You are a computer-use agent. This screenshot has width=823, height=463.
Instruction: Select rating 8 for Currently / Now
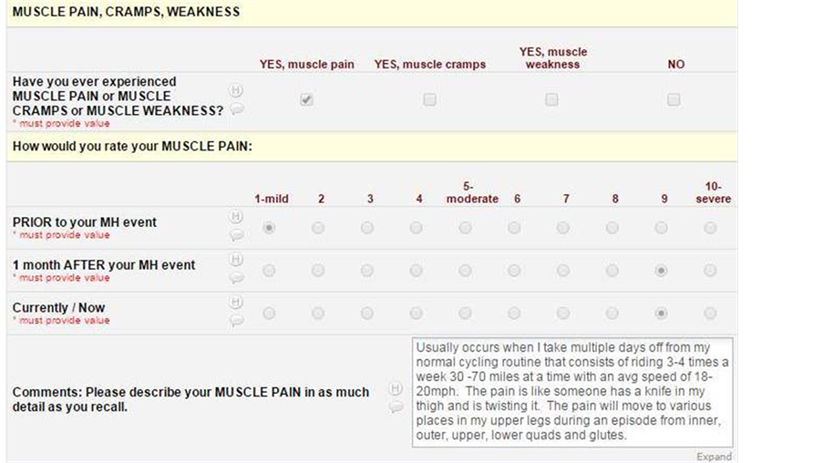612,314
